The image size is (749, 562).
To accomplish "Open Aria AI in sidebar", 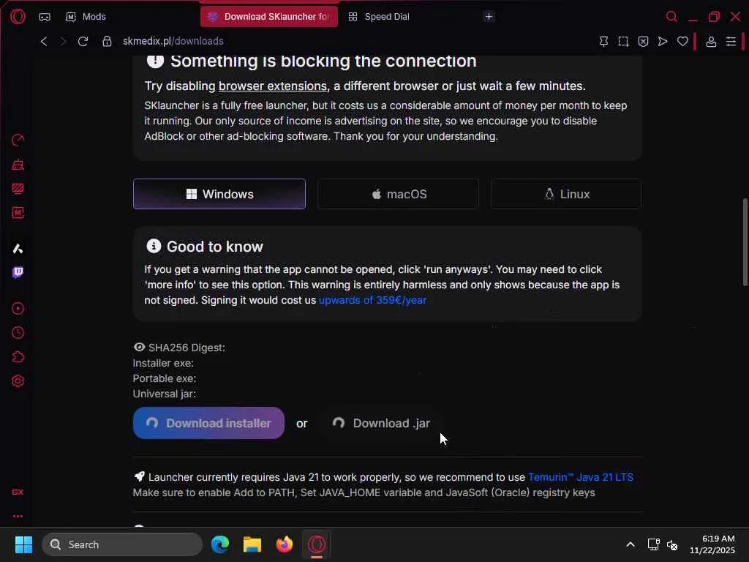I will tap(18, 249).
